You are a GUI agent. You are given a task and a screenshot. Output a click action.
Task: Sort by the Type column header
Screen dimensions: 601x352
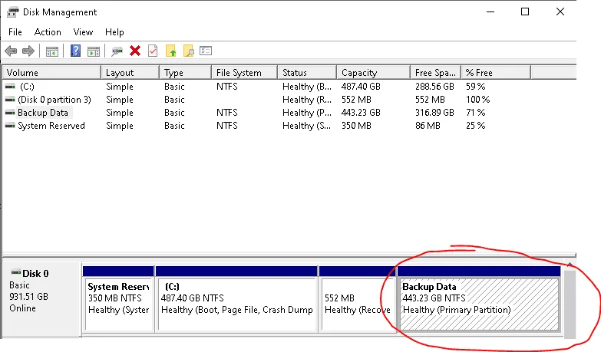tap(186, 72)
